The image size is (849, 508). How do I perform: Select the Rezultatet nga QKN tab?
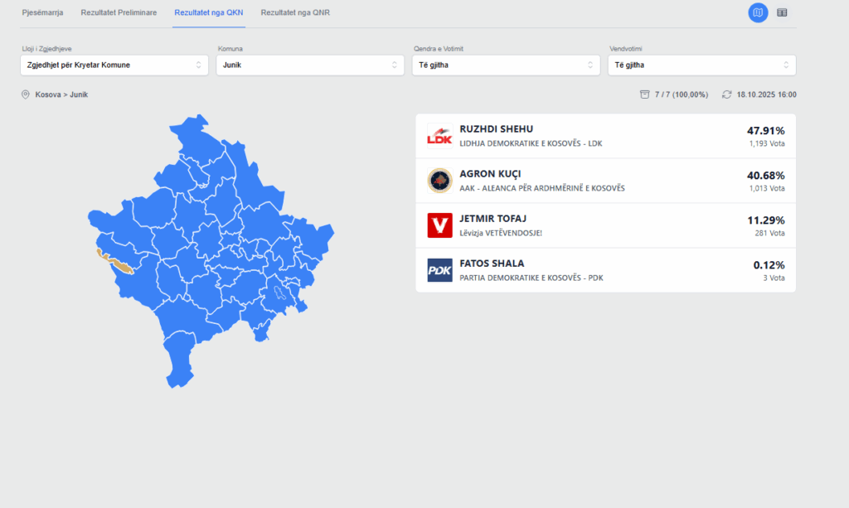click(209, 13)
